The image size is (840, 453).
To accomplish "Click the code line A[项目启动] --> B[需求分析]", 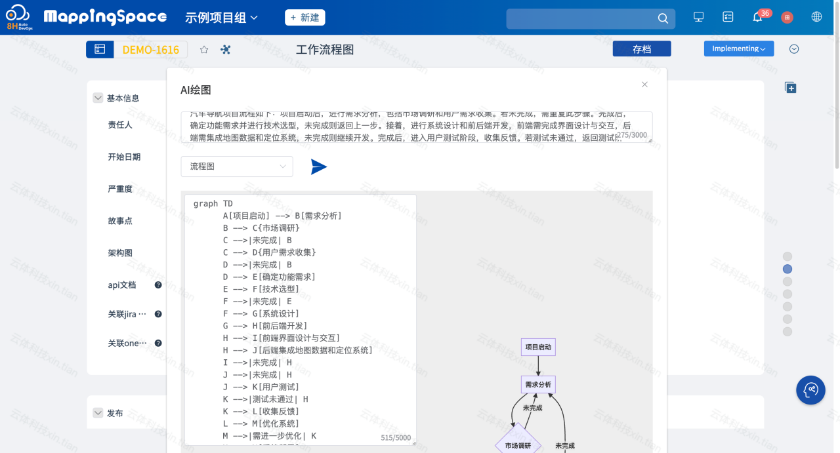I will pos(282,216).
